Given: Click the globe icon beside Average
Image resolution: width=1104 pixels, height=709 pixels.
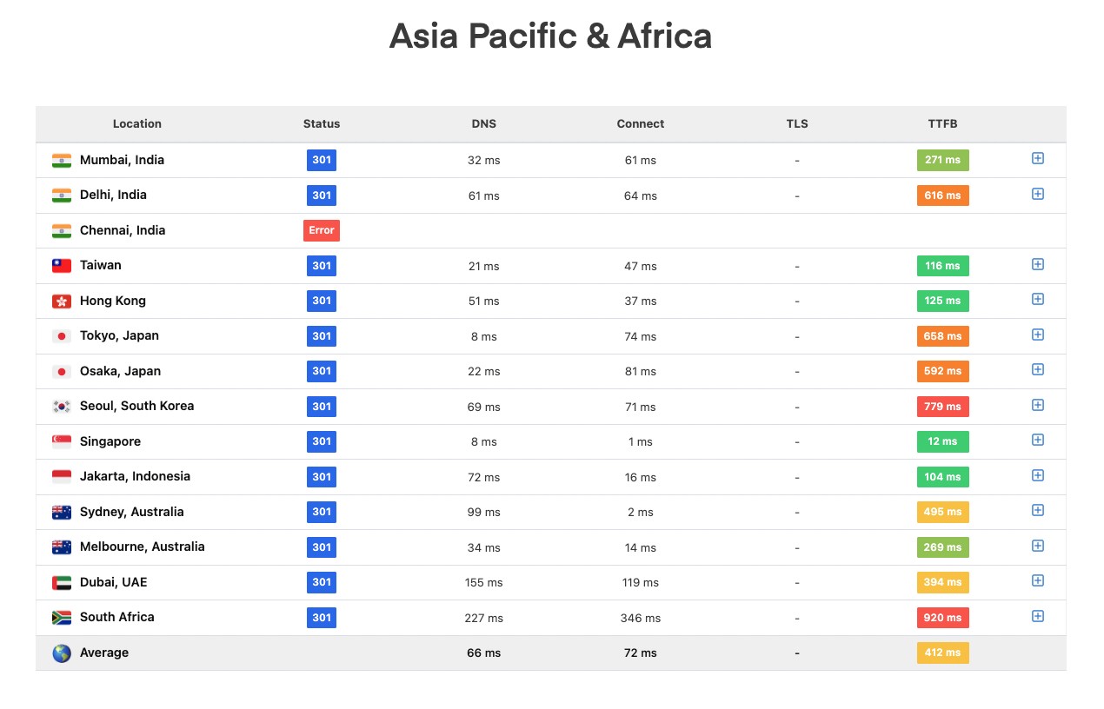Looking at the screenshot, I should (62, 653).
